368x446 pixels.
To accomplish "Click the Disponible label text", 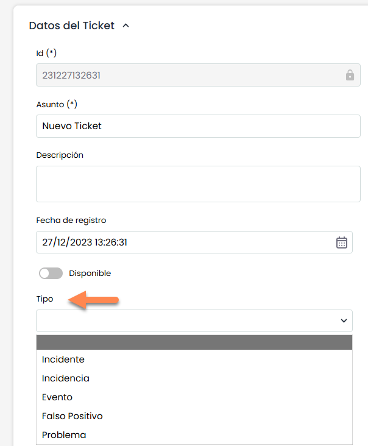I will 90,274.
